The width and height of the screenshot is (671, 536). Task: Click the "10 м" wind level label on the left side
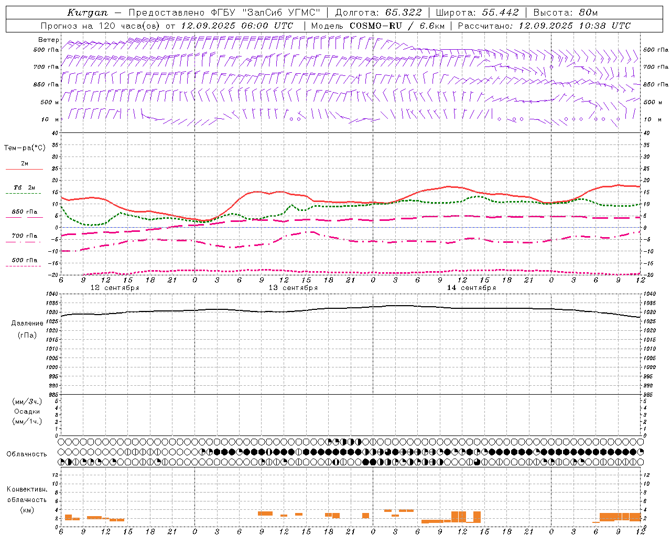(x=50, y=119)
